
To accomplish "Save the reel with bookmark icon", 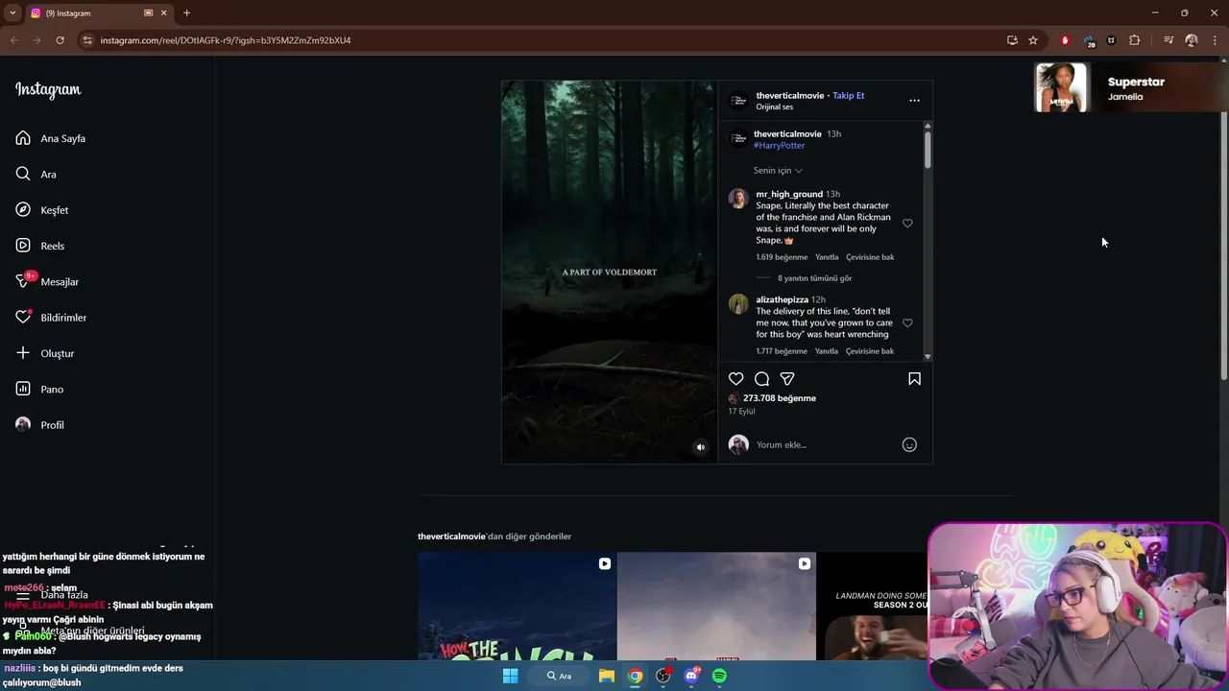I will point(914,379).
